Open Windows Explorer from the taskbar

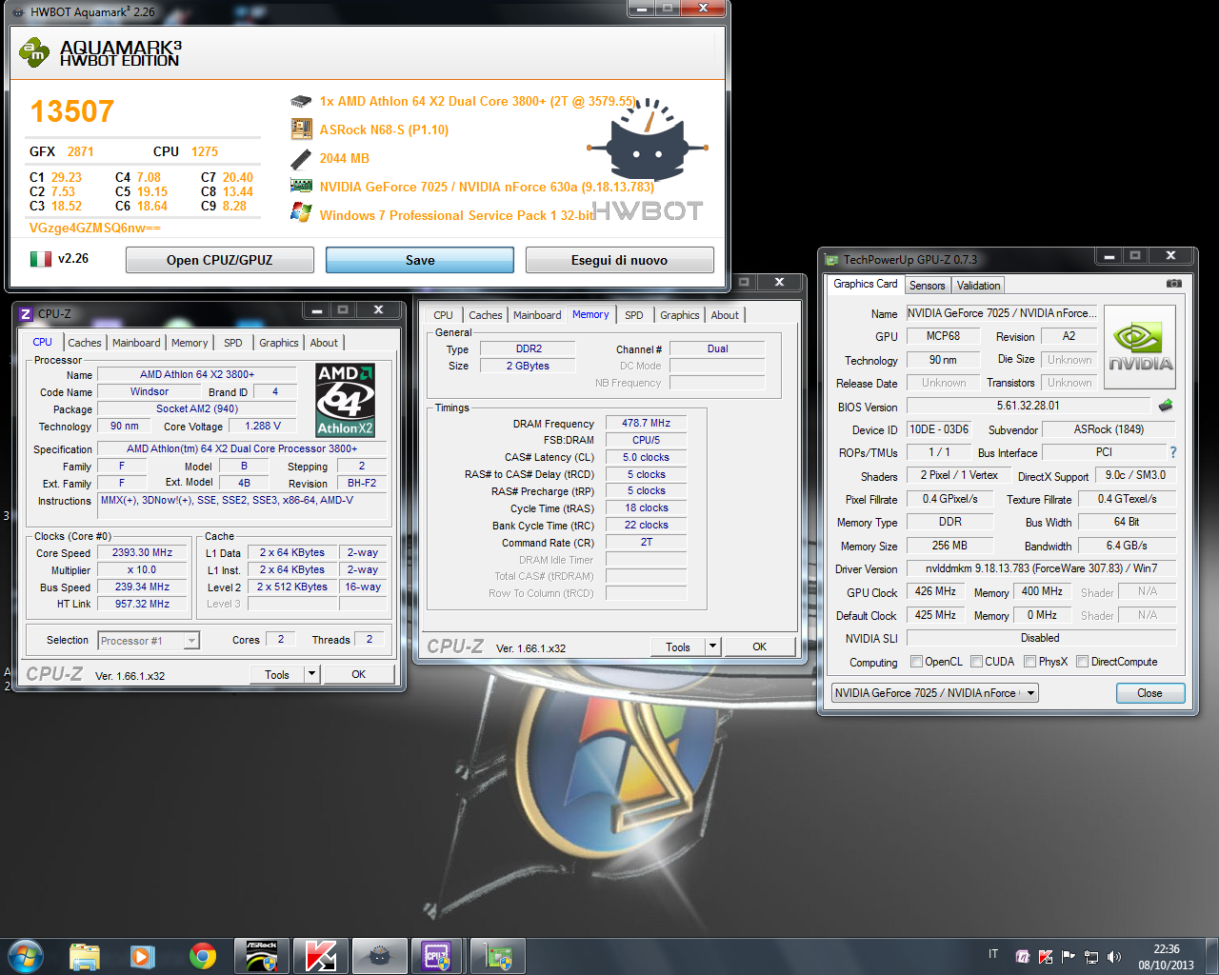[x=85, y=956]
